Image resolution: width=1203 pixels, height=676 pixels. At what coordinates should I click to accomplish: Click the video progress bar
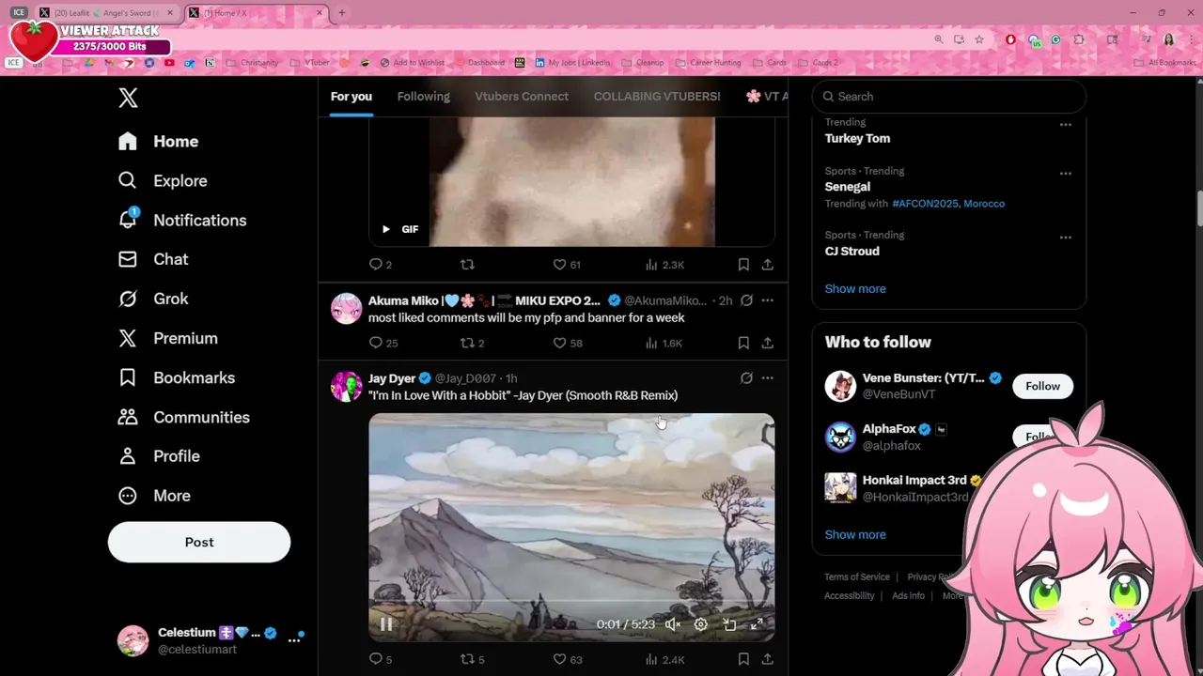click(571, 602)
